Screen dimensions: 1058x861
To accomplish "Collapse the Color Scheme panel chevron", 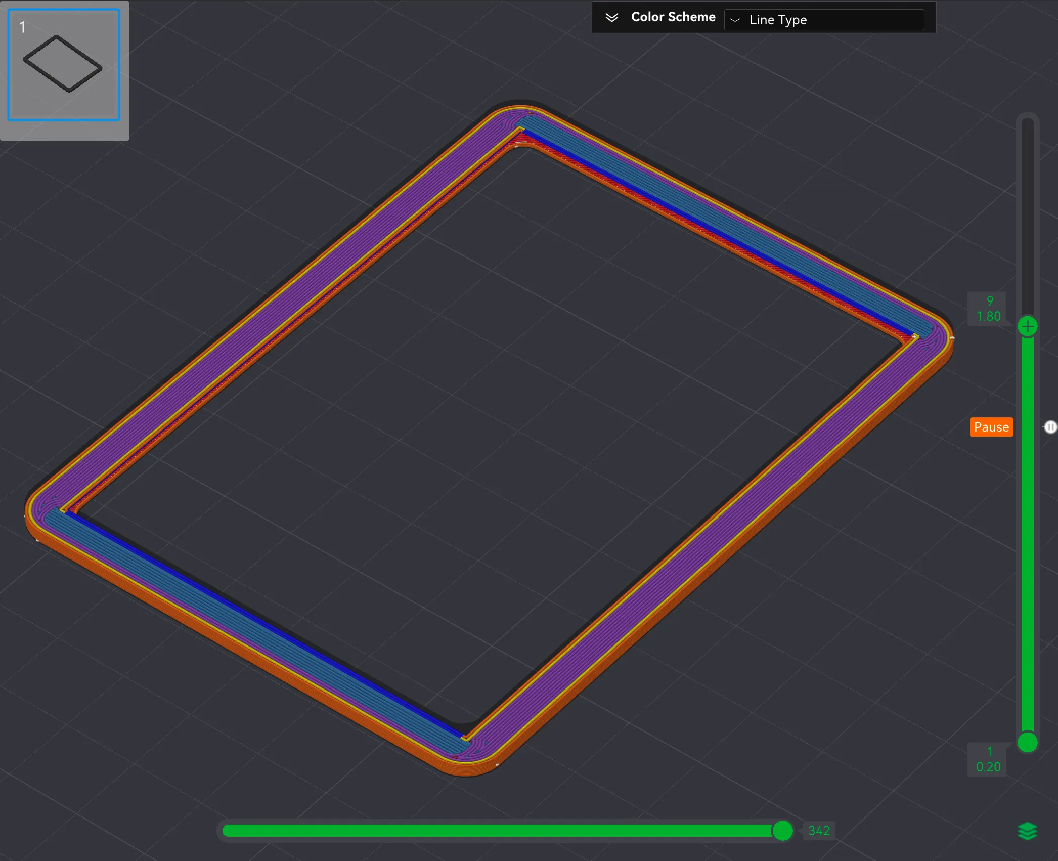I will click(x=612, y=18).
